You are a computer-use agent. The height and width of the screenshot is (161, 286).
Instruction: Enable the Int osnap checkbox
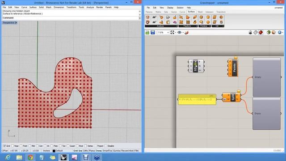click(45, 146)
